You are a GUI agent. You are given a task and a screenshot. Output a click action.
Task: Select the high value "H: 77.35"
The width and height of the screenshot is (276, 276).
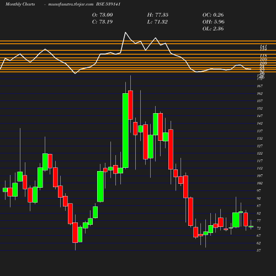click(158, 15)
